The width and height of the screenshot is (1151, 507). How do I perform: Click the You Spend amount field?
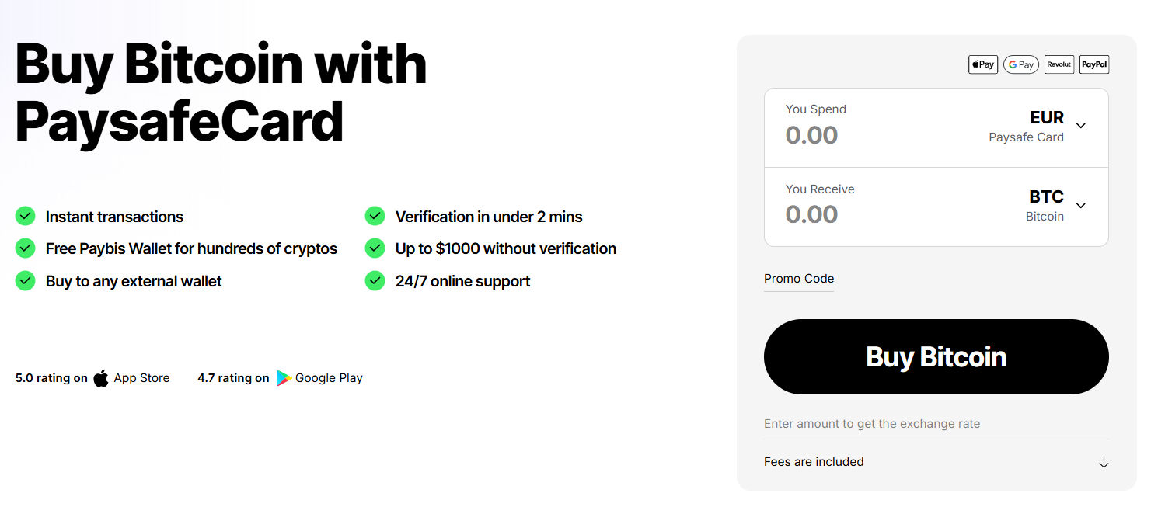pos(811,134)
